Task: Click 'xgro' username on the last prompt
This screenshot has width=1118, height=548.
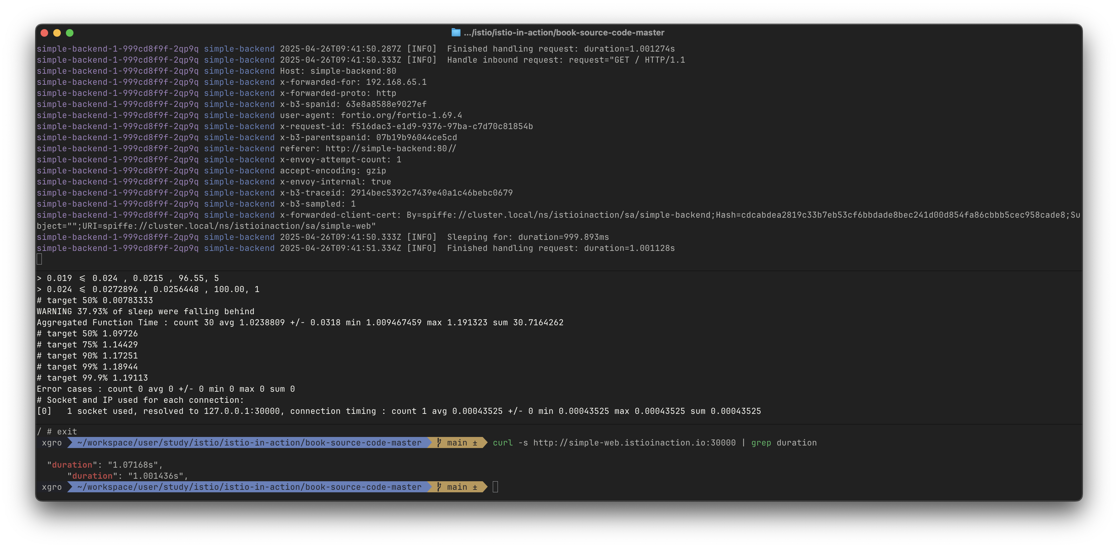Action: click(52, 487)
